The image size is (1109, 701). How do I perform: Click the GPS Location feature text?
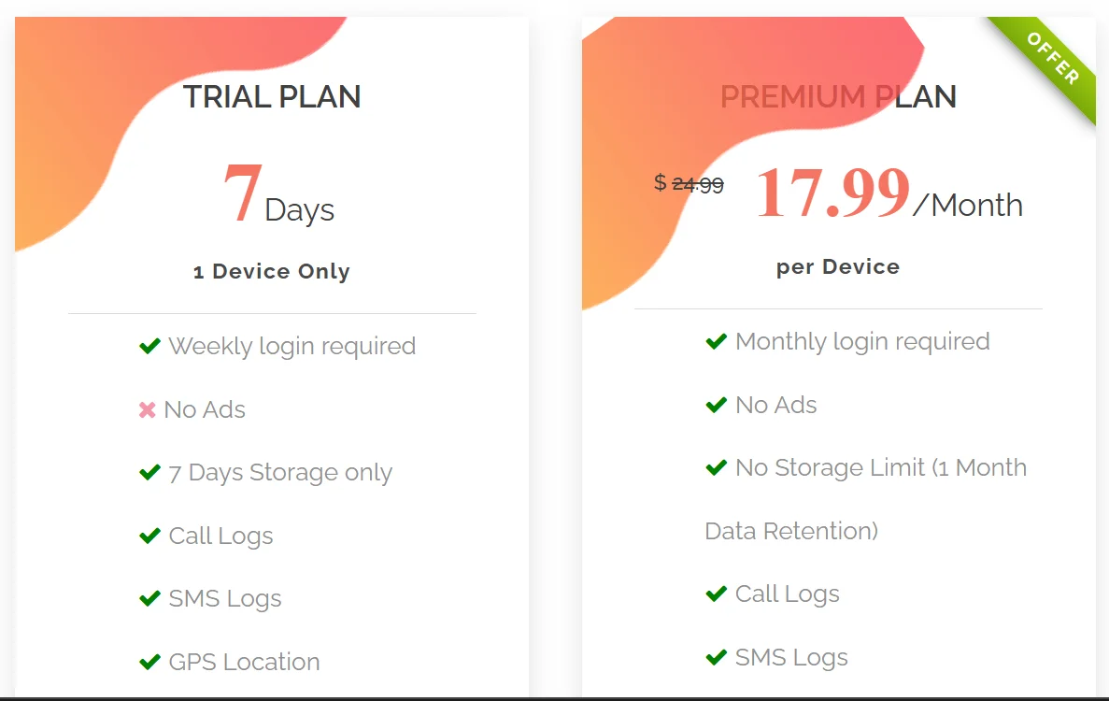pos(244,663)
